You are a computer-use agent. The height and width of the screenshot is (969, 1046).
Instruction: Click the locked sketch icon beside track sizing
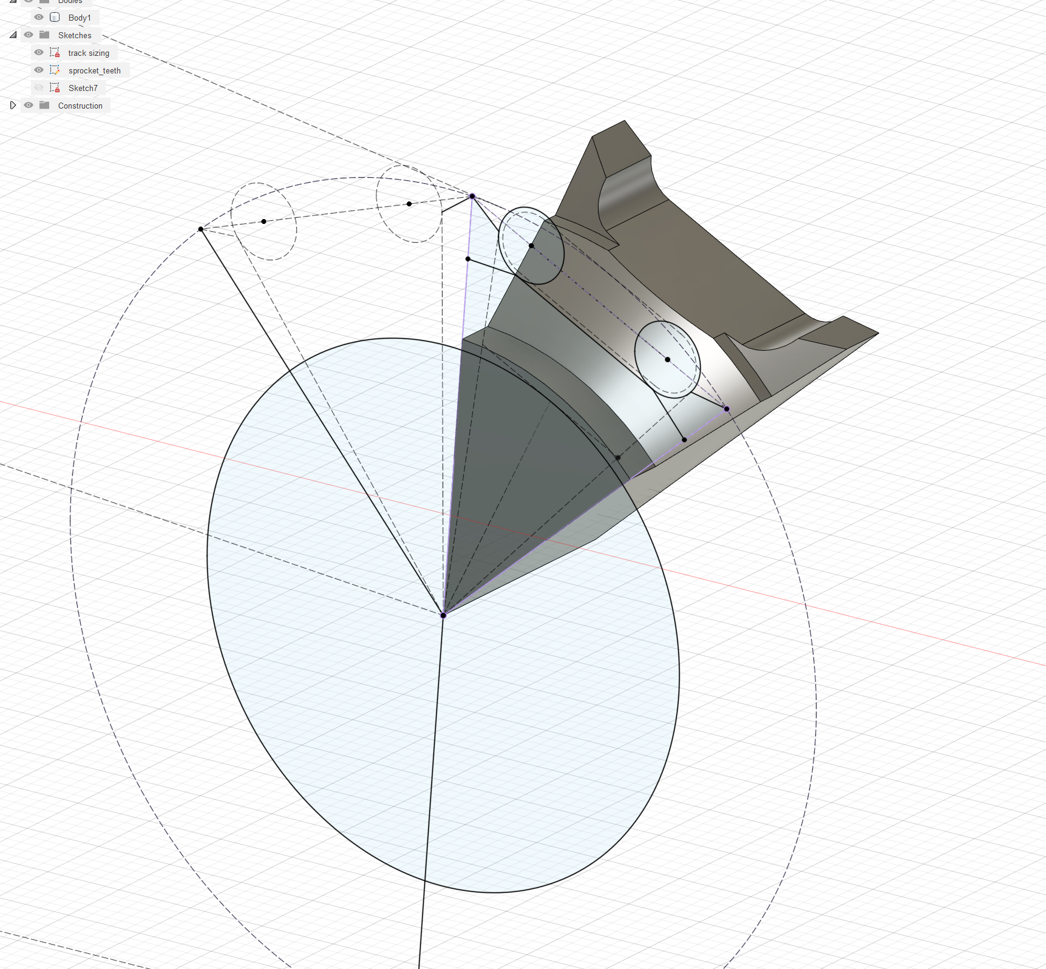pyautogui.click(x=54, y=53)
